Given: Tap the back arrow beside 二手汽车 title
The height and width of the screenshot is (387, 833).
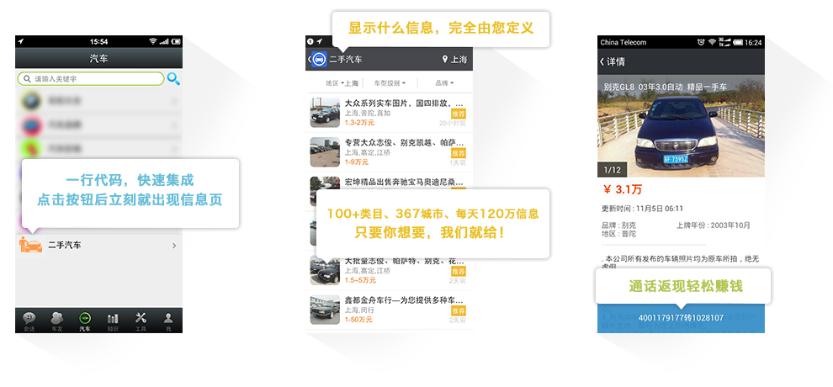Looking at the screenshot, I should (309, 60).
